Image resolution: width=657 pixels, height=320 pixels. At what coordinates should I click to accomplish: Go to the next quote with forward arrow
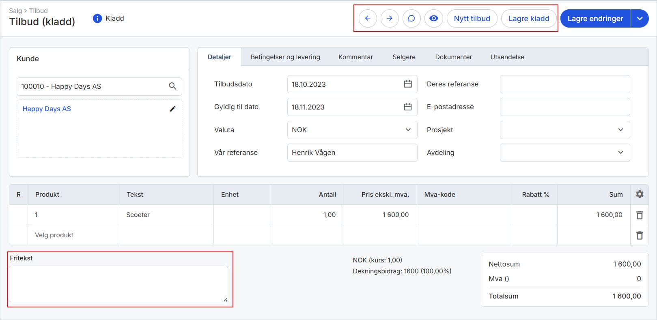click(x=390, y=19)
